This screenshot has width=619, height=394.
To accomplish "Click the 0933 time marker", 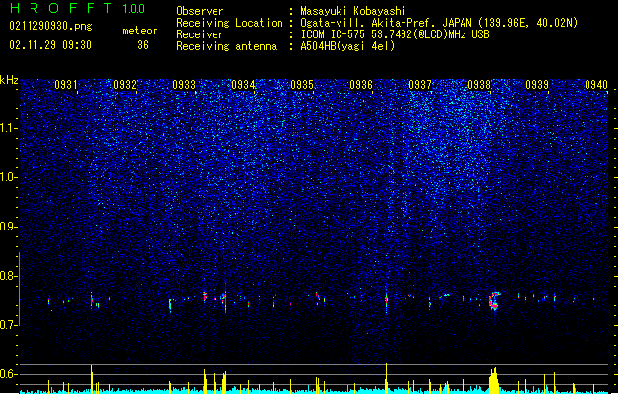I will coord(184,84).
